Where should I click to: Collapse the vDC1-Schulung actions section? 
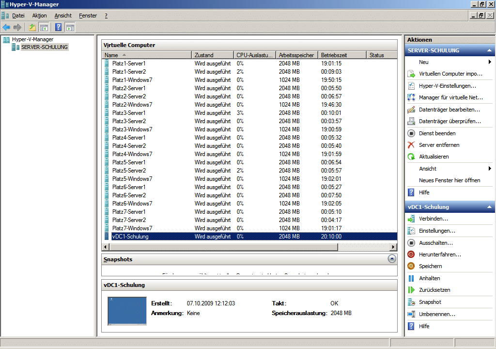tap(489, 207)
